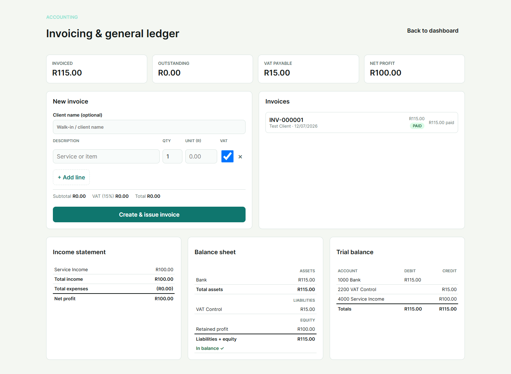
Task: Click the Retained profit row
Action: pos(255,329)
